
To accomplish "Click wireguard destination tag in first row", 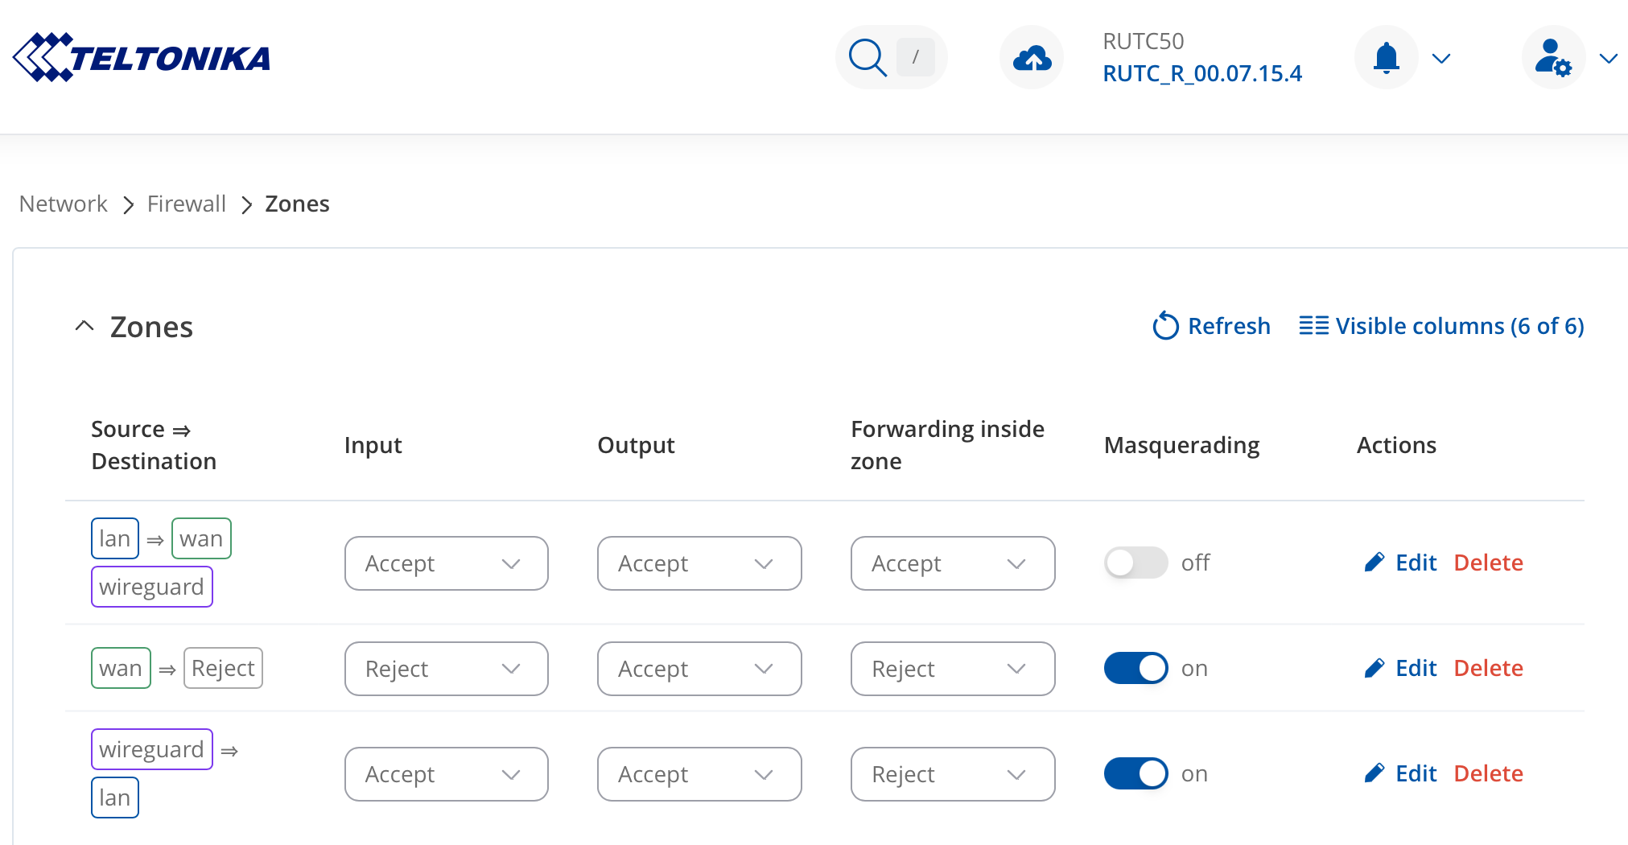I will 152,587.
